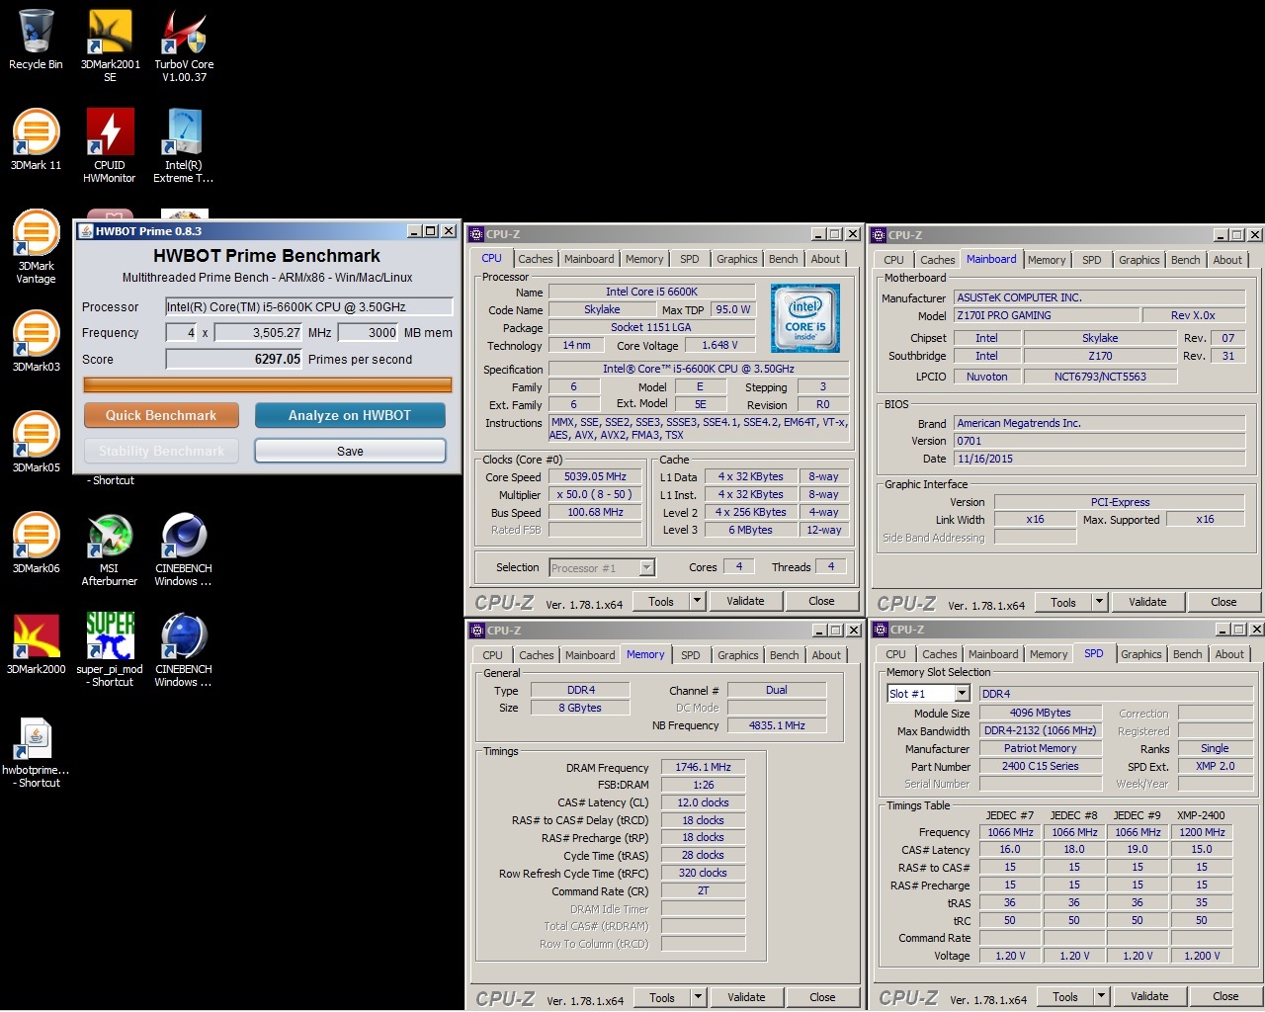Viewport: 1265px width, 1012px height.
Task: Select Graphics tab in Mainboard window
Action: 1138,260
